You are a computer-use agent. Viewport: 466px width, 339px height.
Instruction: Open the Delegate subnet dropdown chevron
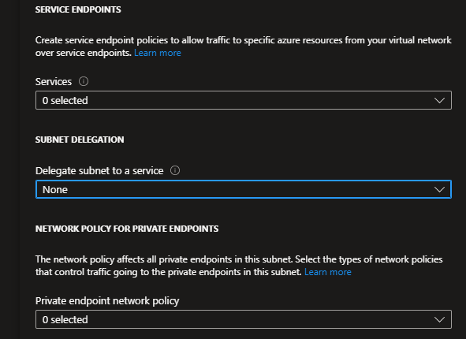[x=439, y=189]
